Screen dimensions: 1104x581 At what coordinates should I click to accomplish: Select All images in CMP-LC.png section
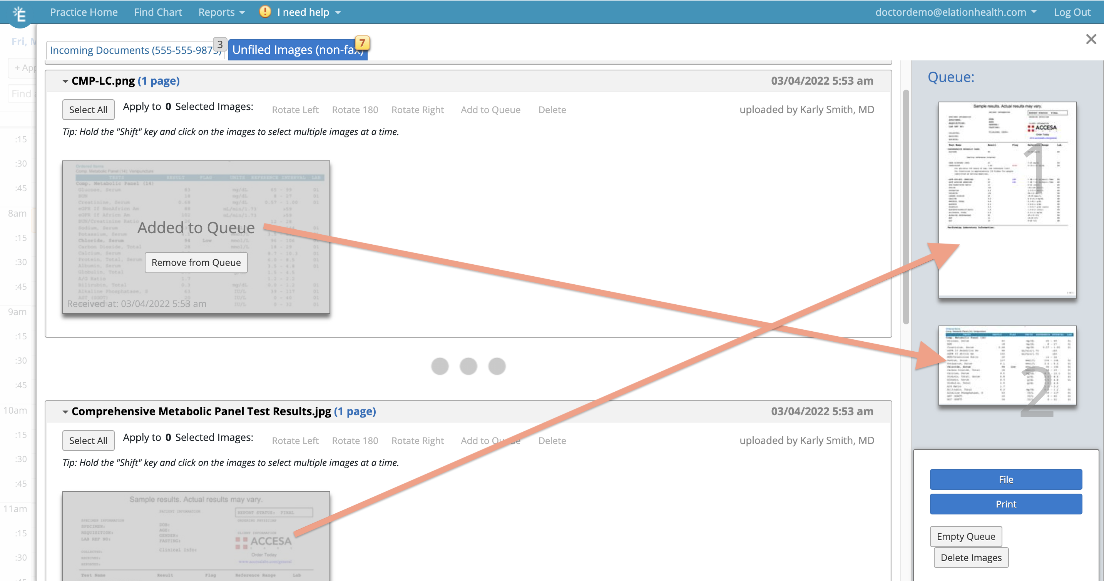[89, 109]
